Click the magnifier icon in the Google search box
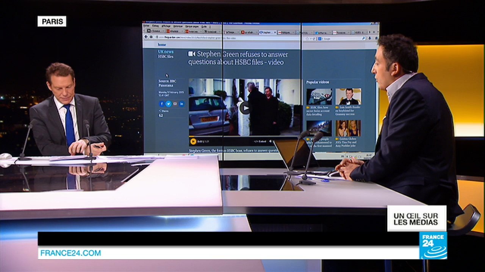The height and width of the screenshot is (272, 485). coord(364,38)
